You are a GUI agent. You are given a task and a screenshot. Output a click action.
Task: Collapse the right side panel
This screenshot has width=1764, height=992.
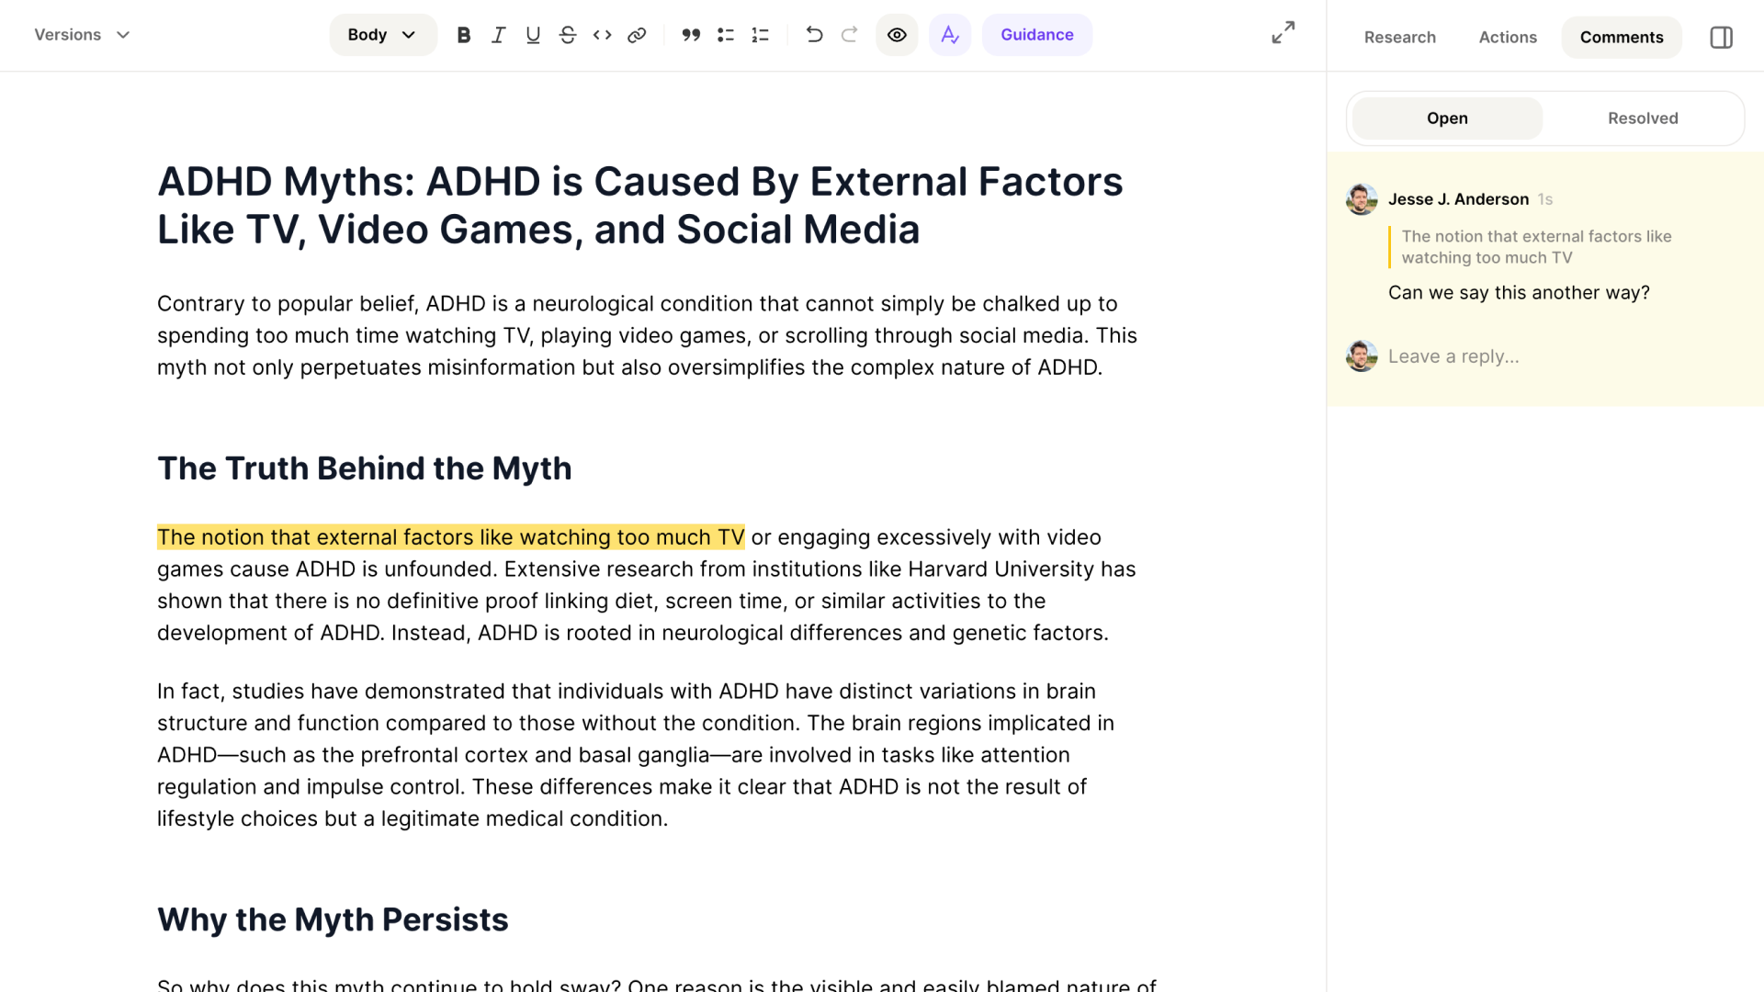click(x=1721, y=37)
